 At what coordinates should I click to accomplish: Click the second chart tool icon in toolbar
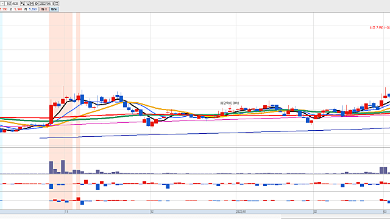pyautogui.click(x=27, y=4)
